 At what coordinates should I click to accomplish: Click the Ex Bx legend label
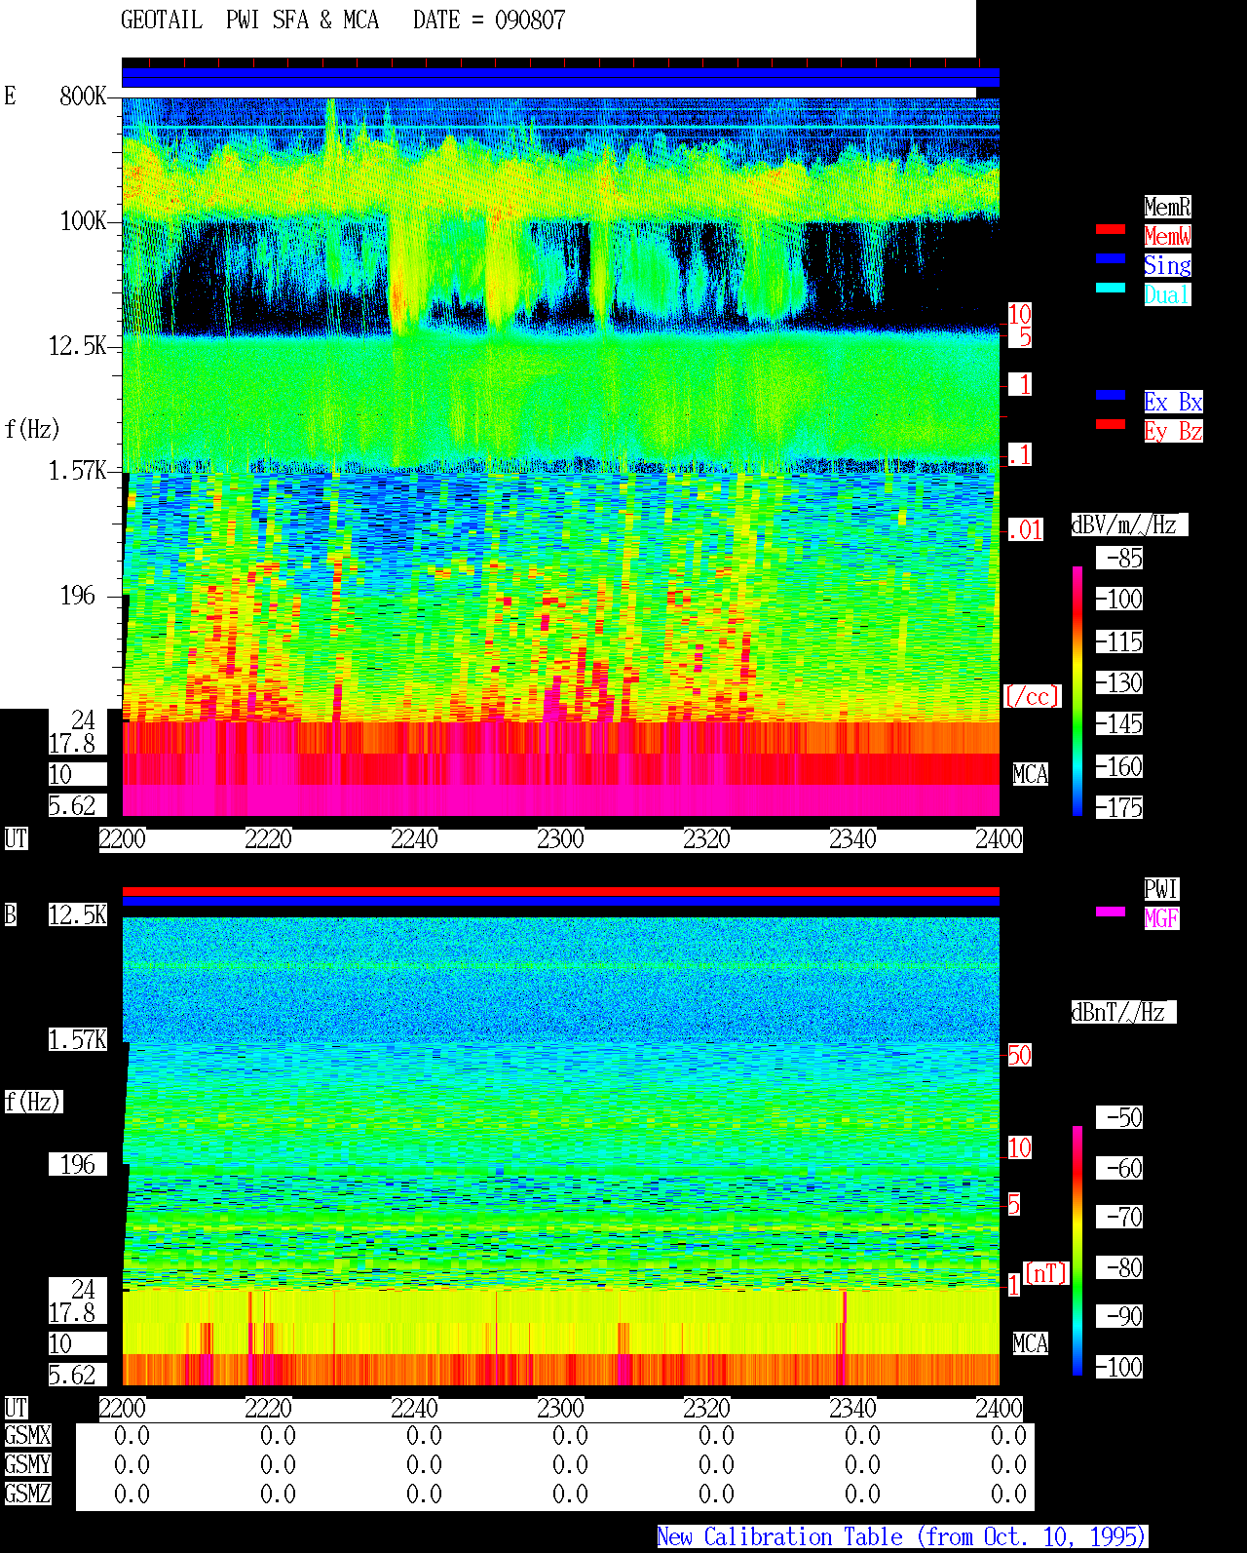click(1173, 402)
